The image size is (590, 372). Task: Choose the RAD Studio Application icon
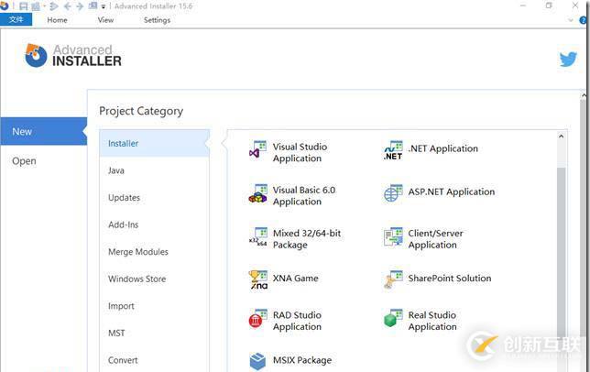pyautogui.click(x=257, y=318)
